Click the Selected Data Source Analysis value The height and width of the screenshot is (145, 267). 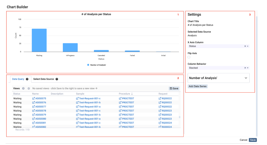tap(192, 36)
